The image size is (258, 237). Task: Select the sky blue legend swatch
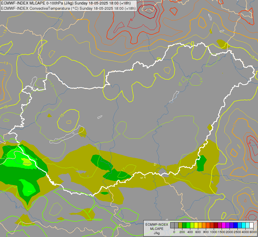(240, 225)
